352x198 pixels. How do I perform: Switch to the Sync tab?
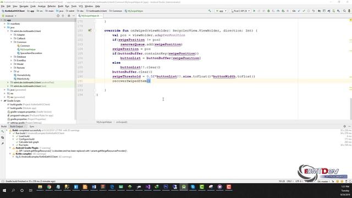[32, 127]
